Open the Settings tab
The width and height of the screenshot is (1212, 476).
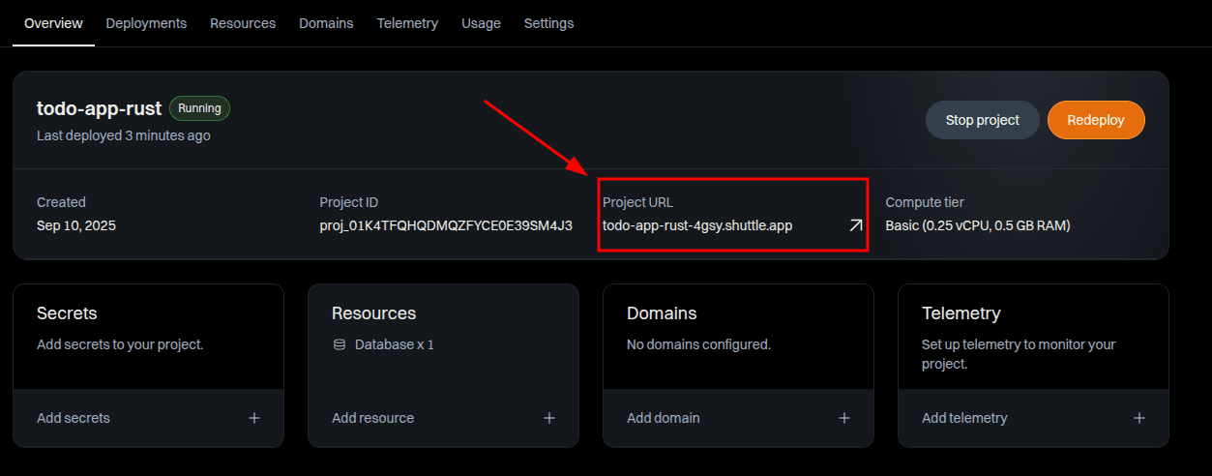pos(548,23)
